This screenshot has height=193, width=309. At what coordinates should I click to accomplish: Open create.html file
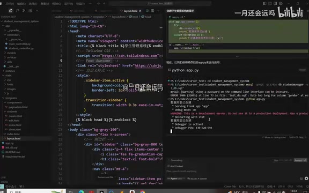(x=16, y=116)
